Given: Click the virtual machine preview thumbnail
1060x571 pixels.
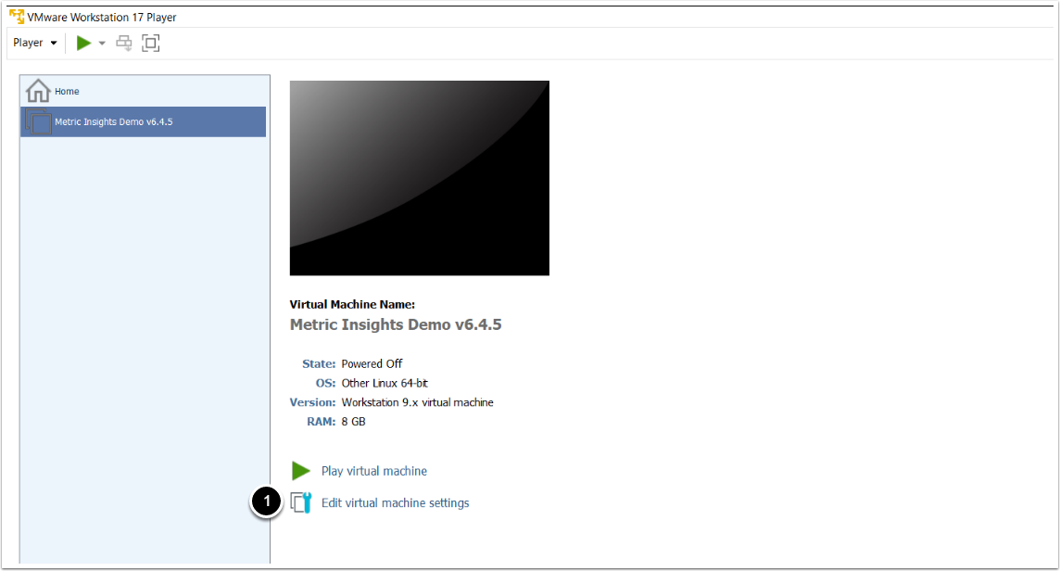Looking at the screenshot, I should pos(419,178).
